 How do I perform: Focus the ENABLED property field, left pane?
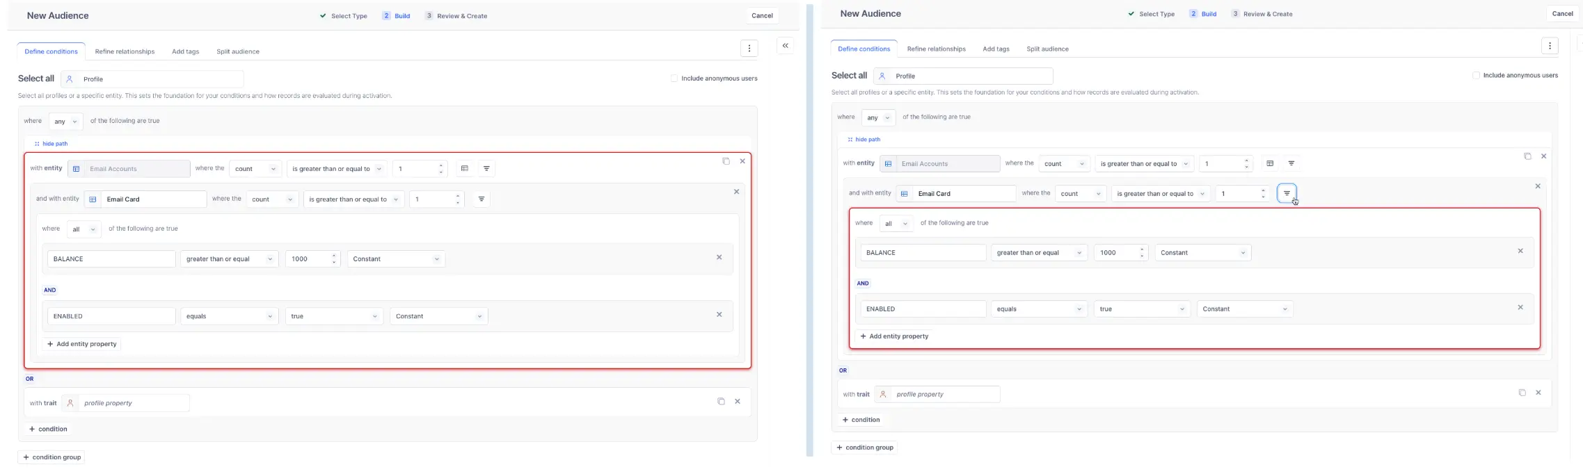111,316
